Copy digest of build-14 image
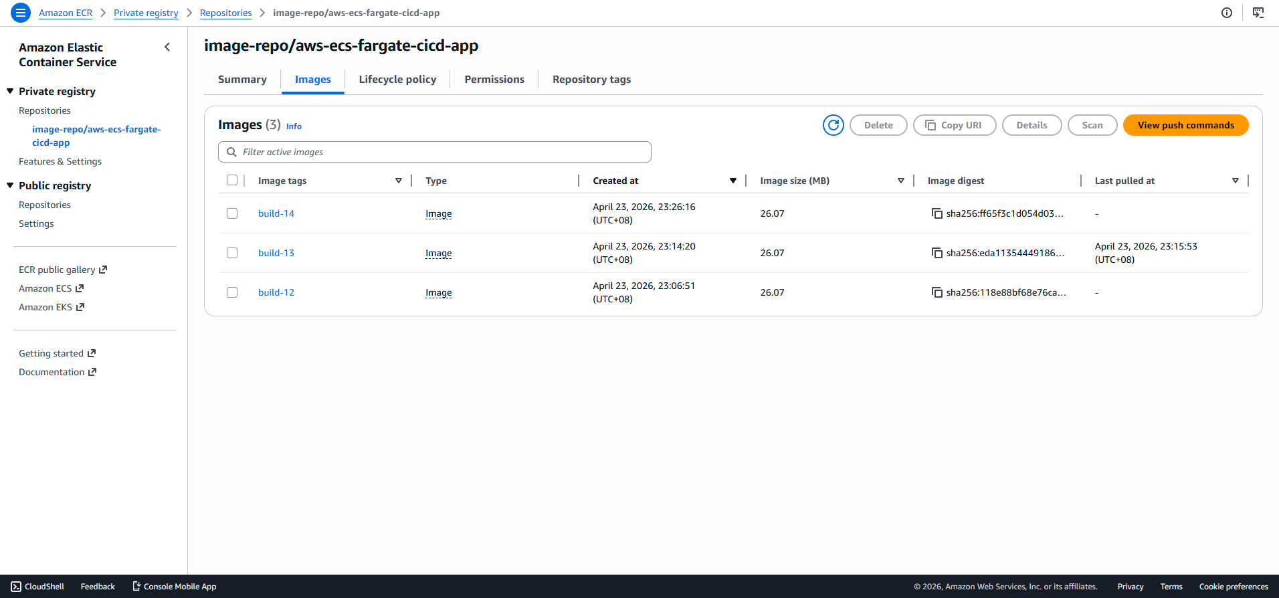 click(937, 213)
